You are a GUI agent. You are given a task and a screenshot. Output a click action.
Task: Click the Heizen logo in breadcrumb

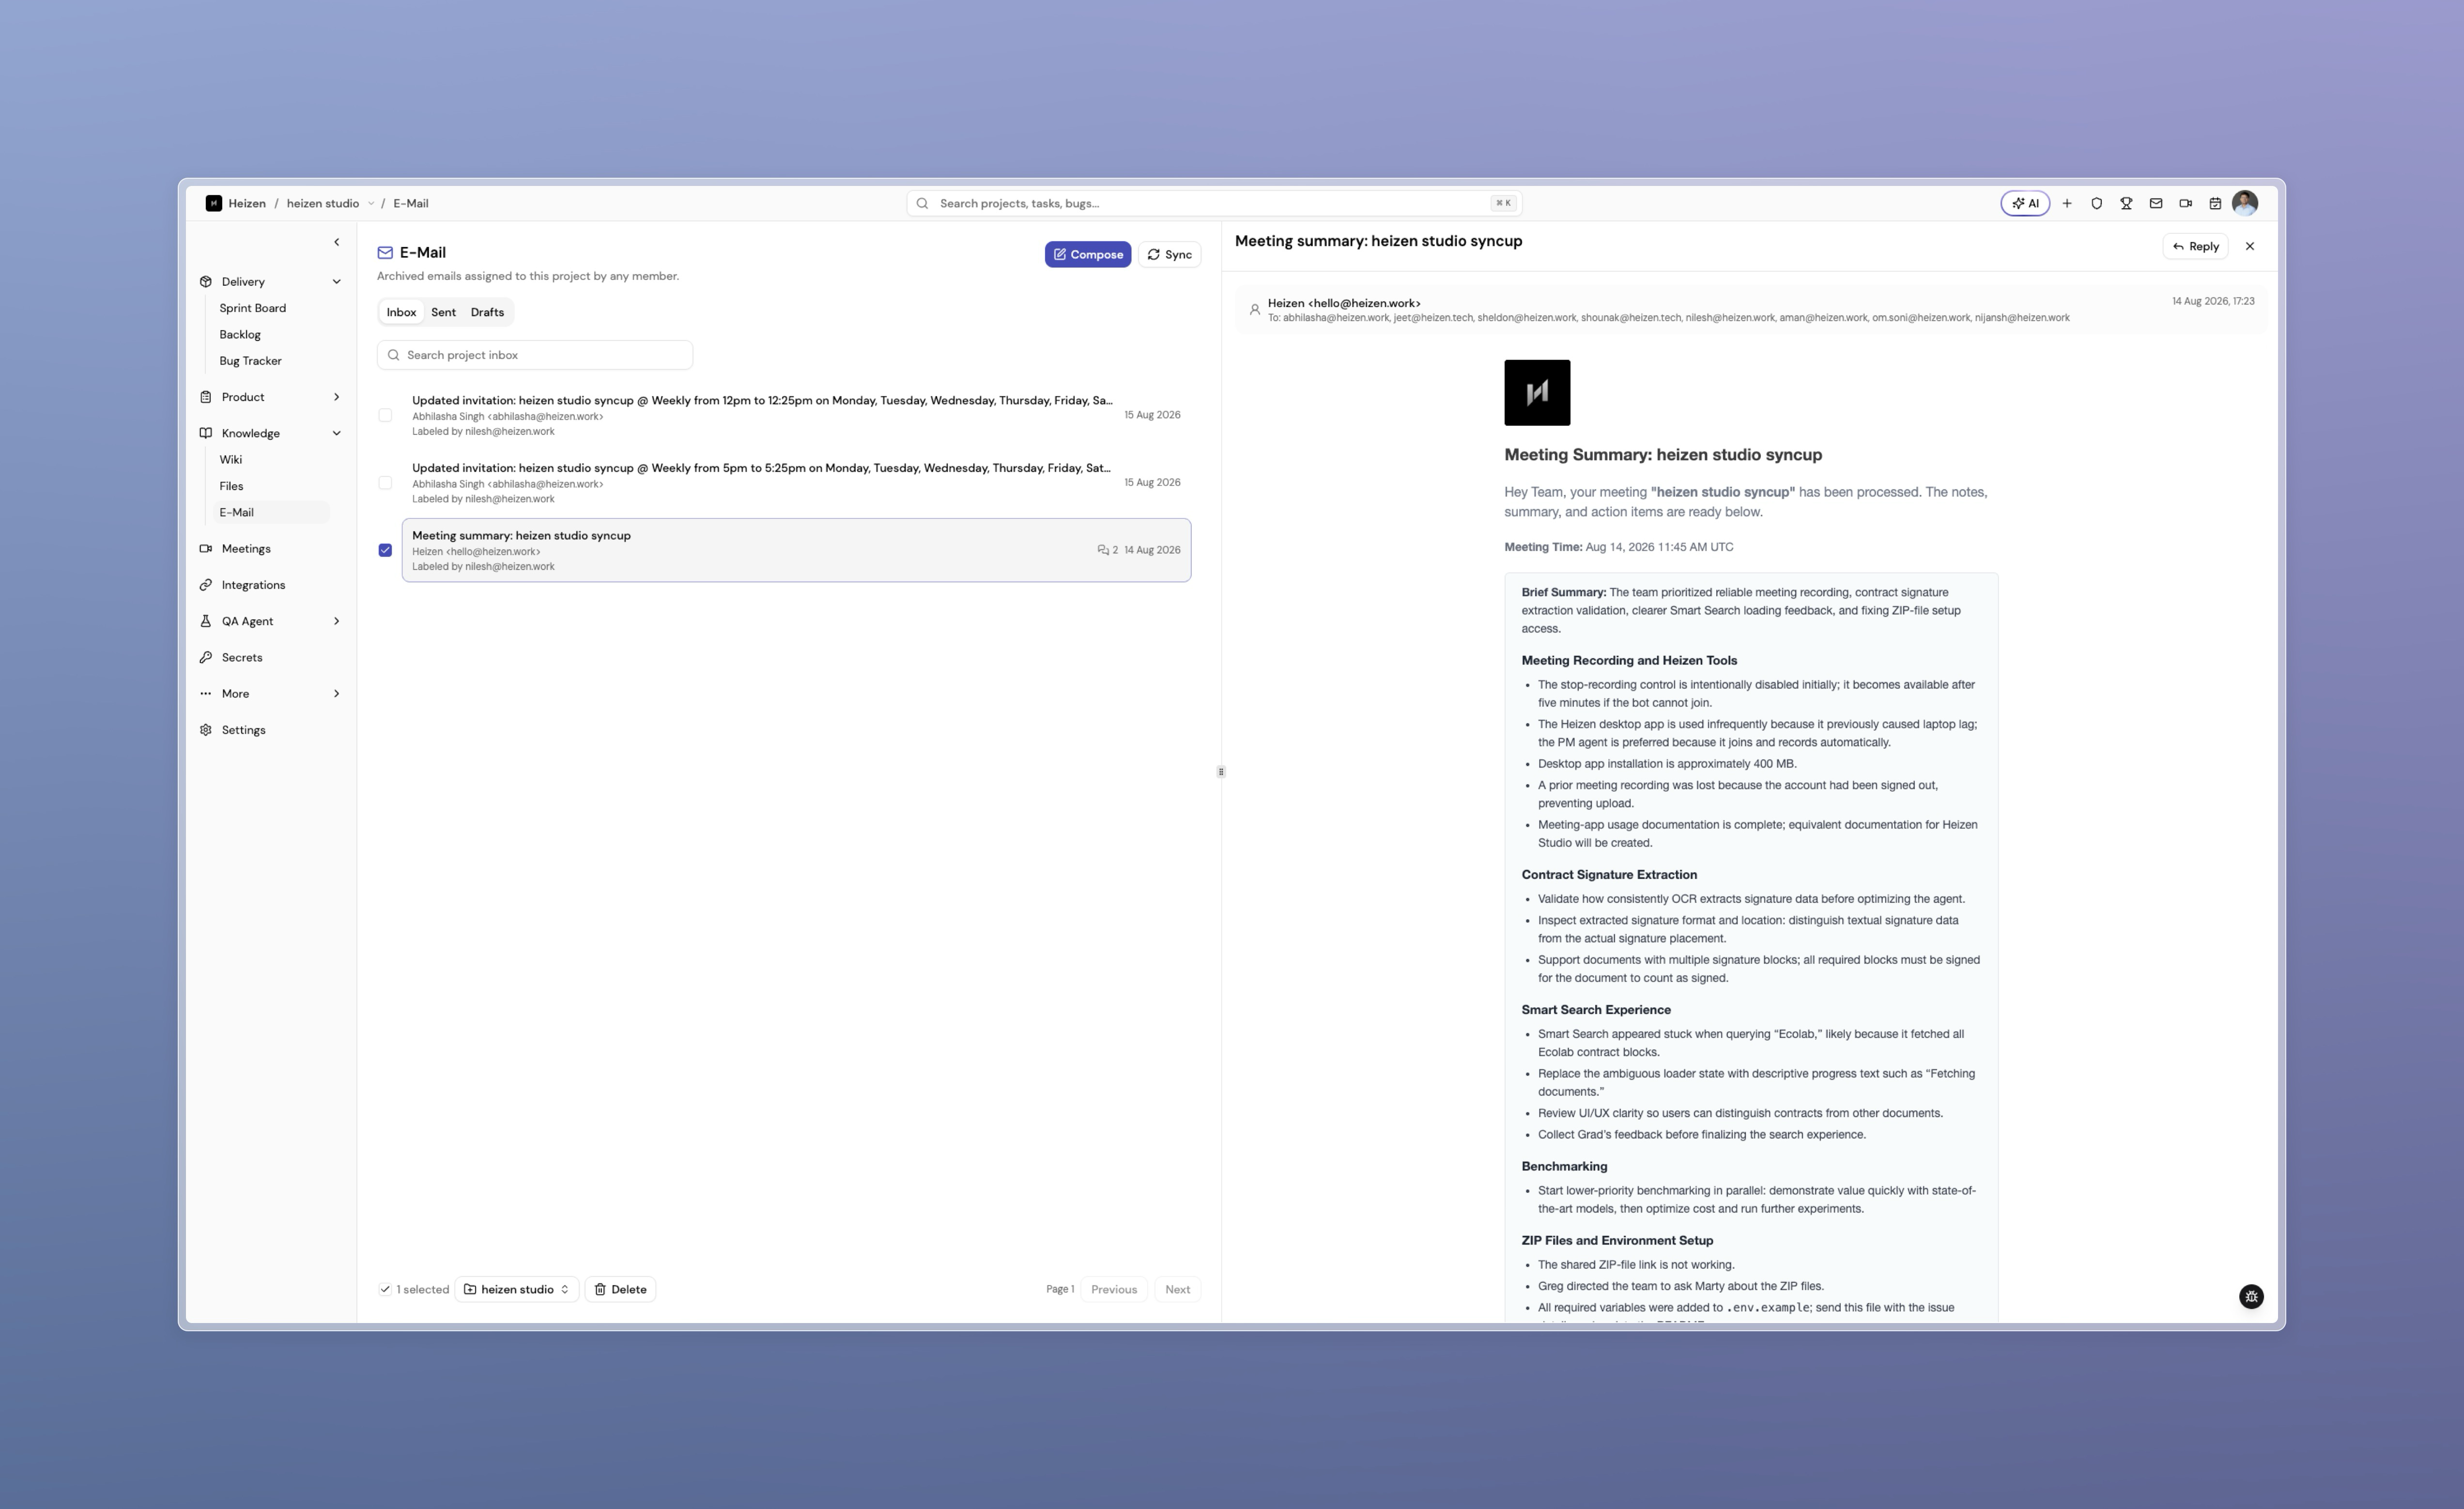tap(213, 203)
